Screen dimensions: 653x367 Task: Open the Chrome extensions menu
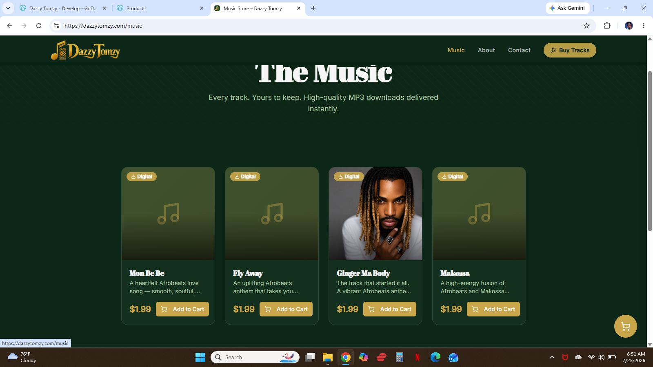(607, 26)
